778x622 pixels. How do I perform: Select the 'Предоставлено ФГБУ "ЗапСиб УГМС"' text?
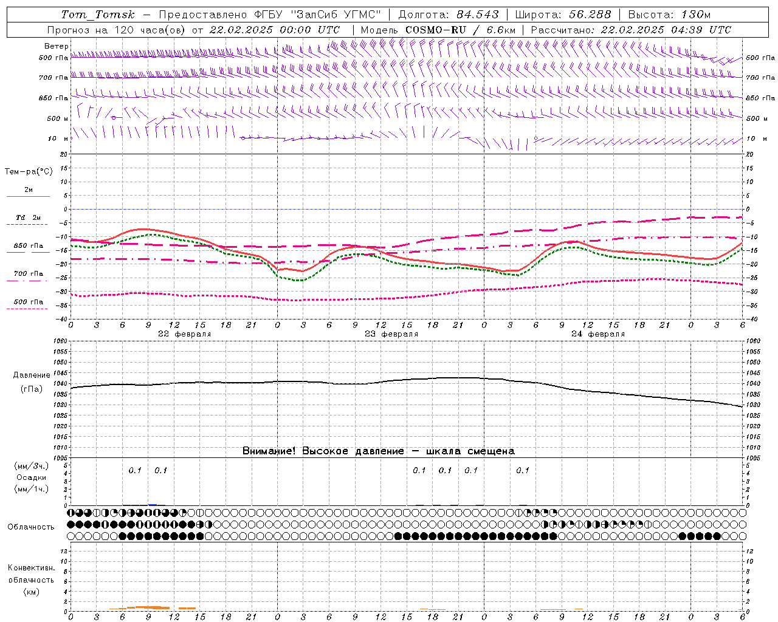click(x=270, y=15)
